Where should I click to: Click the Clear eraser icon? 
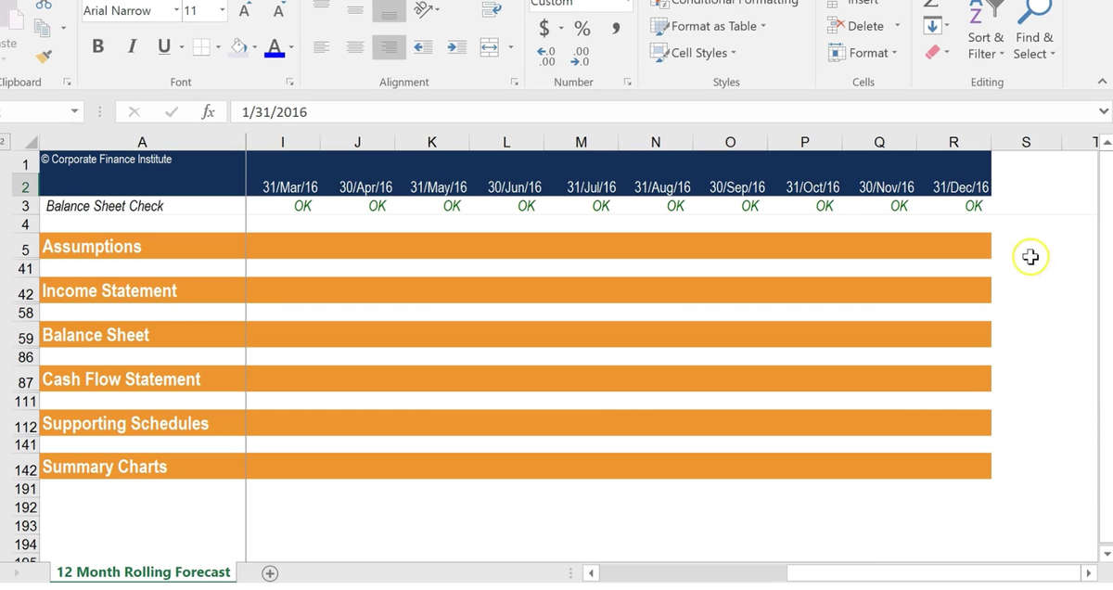pos(933,52)
